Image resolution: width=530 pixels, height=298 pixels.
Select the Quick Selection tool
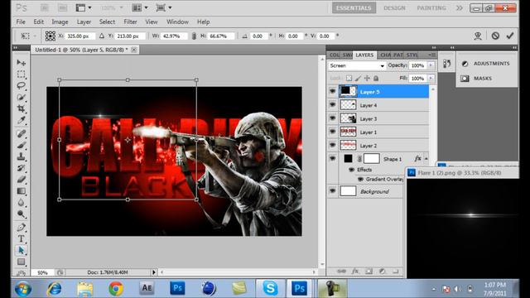pyautogui.click(x=21, y=97)
